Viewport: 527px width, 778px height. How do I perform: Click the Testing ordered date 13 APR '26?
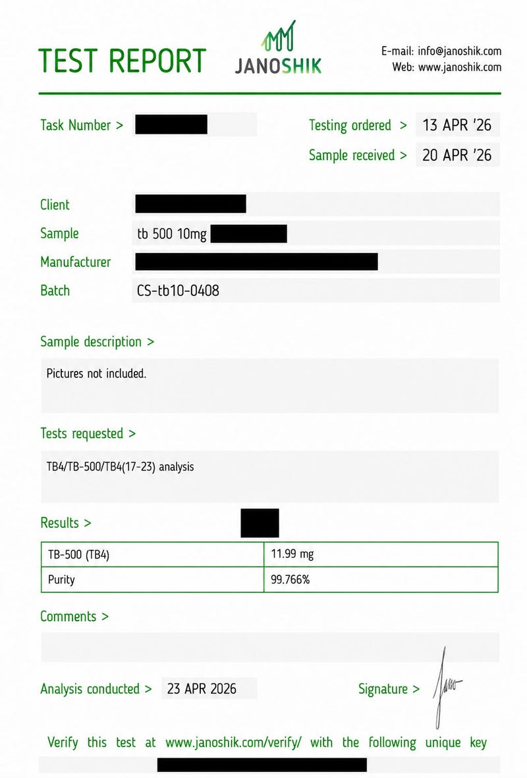tap(457, 125)
